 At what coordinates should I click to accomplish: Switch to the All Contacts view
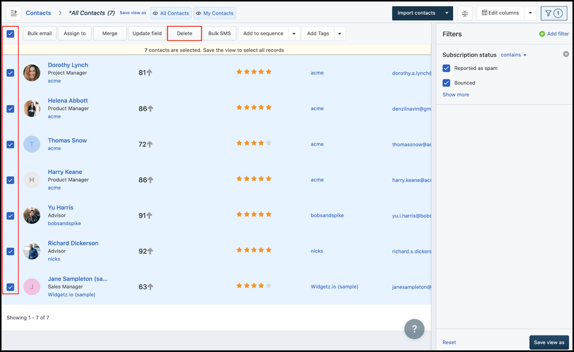171,13
